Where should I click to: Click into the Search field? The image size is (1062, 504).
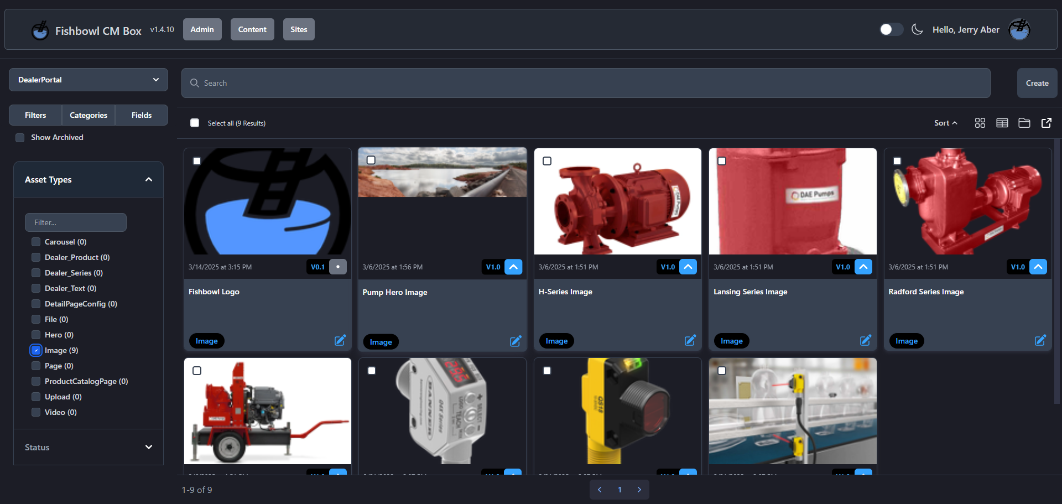click(x=586, y=83)
